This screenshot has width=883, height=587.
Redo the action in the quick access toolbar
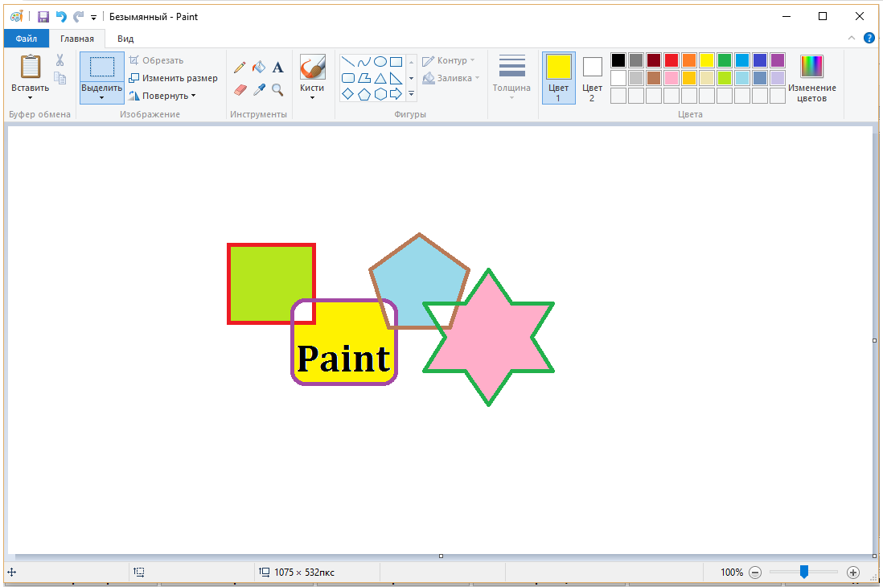coord(78,16)
